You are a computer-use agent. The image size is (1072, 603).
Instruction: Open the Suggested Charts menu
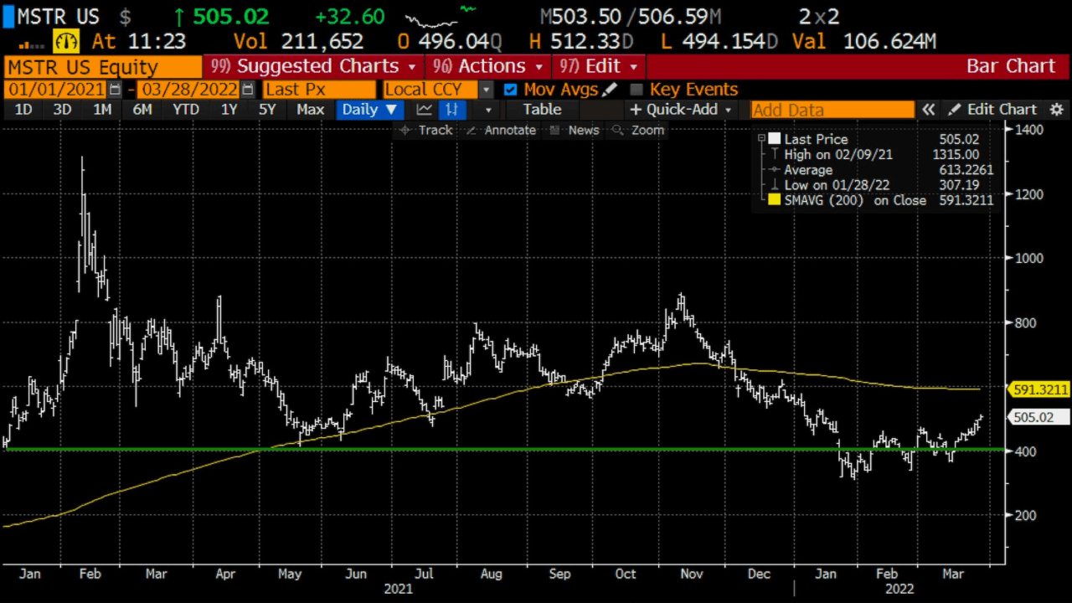coord(314,66)
